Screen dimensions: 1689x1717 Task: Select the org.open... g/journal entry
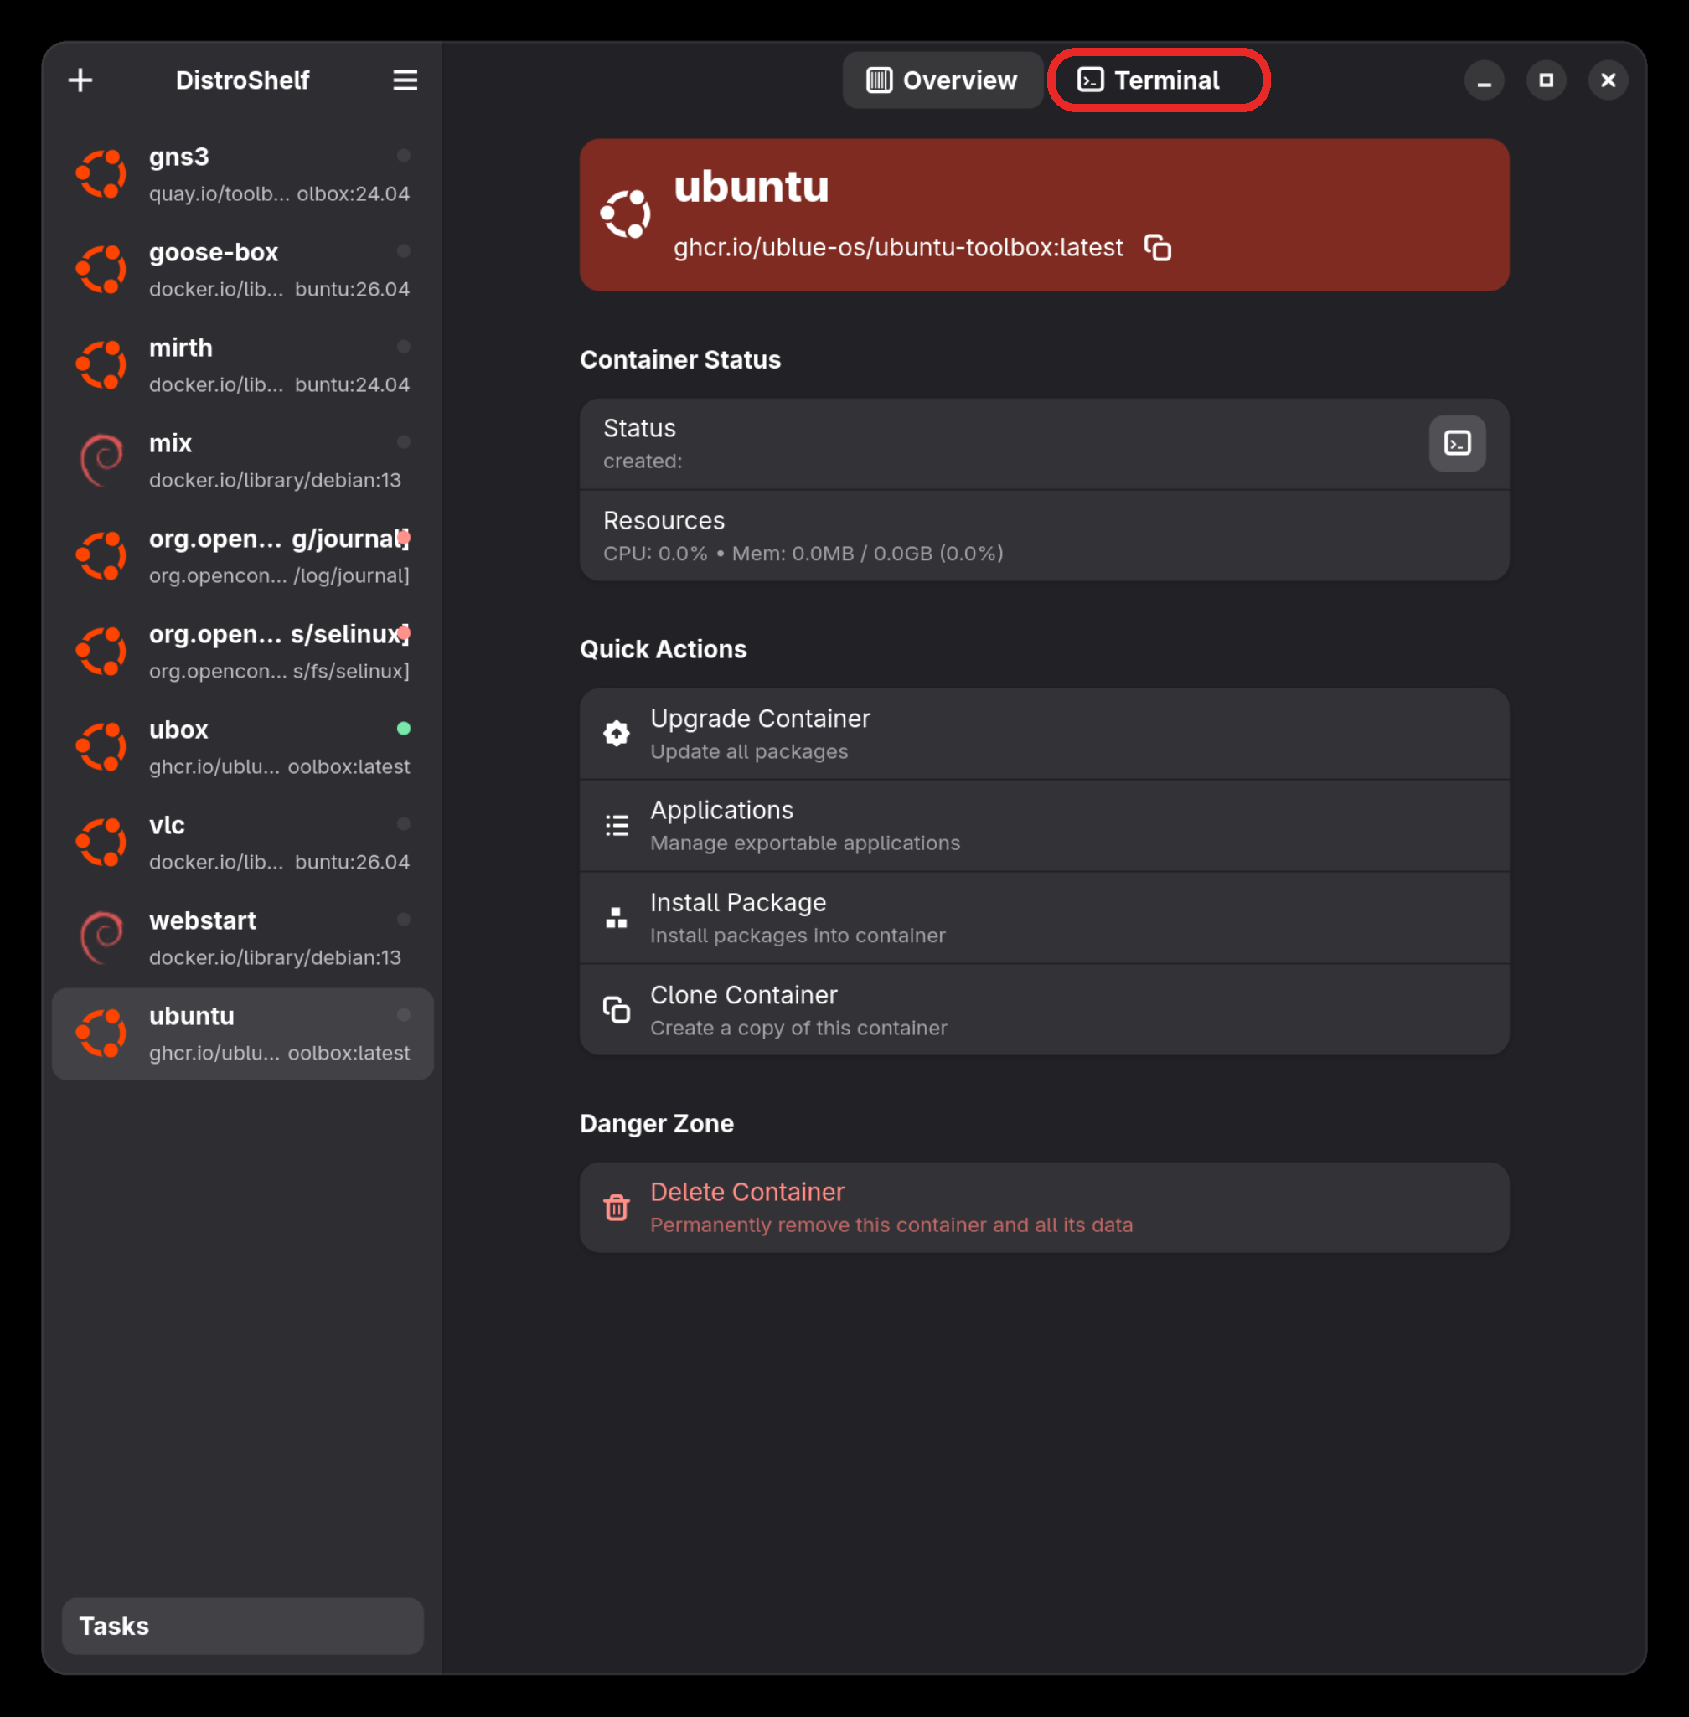click(243, 557)
